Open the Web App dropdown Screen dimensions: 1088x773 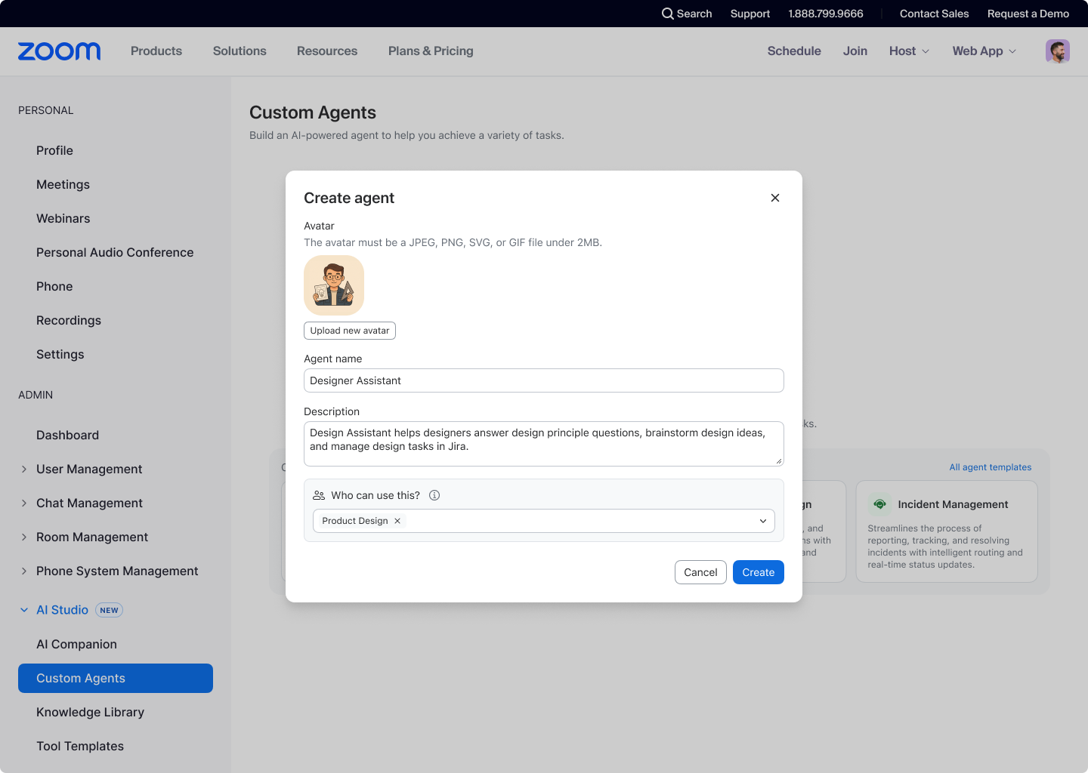[x=984, y=51]
